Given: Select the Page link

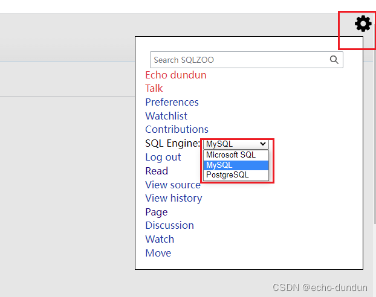Looking at the screenshot, I should [x=157, y=212].
